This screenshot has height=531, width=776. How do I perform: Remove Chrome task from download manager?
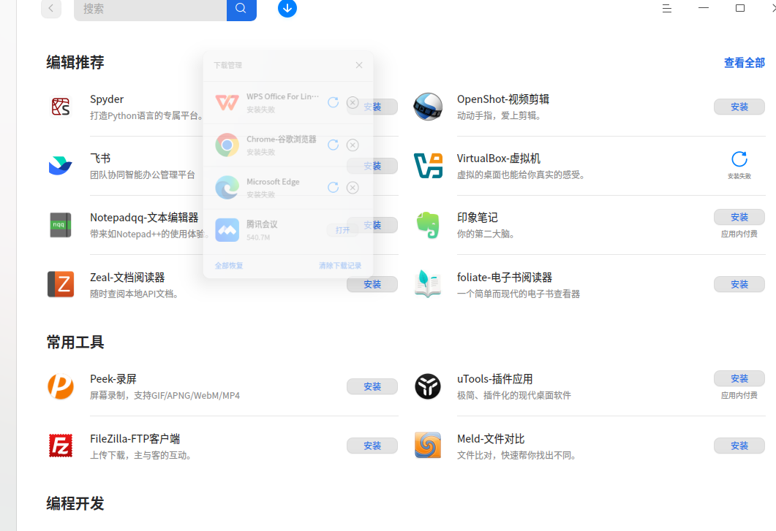point(353,145)
